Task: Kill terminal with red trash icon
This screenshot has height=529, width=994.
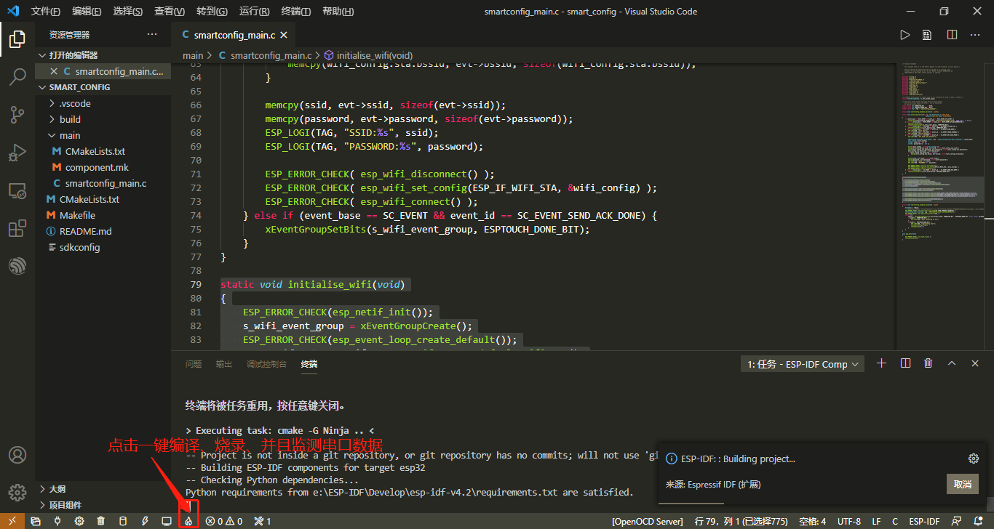Action: pos(928,363)
